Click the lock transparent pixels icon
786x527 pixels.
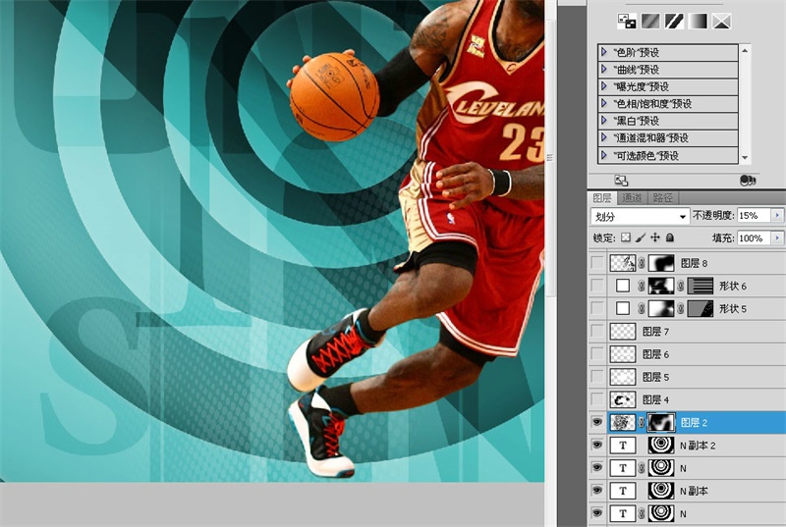coord(625,237)
